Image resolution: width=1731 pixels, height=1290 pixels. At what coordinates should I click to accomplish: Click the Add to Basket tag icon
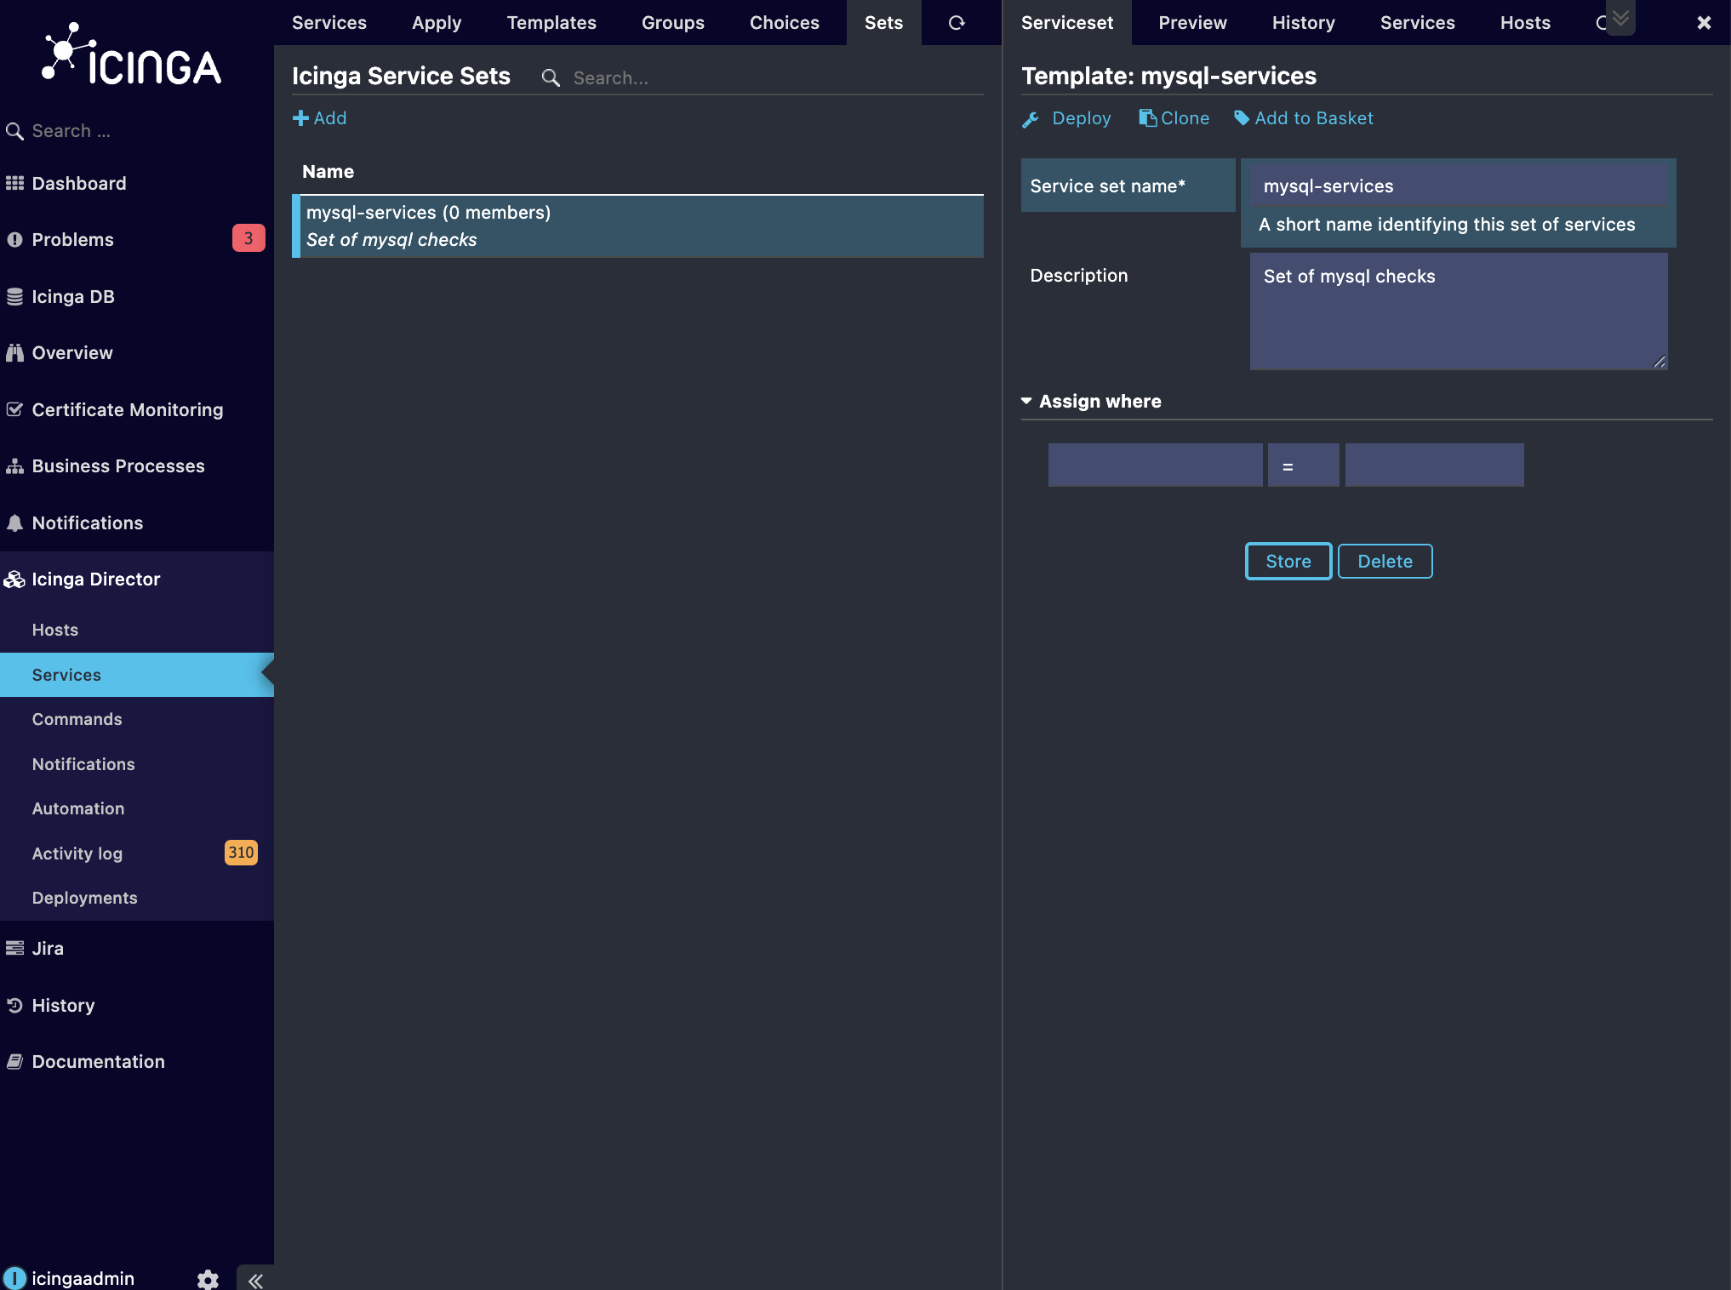[1242, 118]
